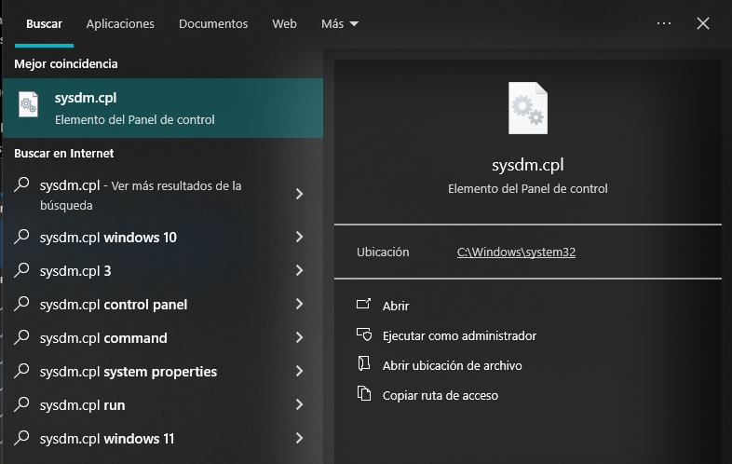732x464 pixels.
Task: Open the C:\Windows\system32 location link
Action: (x=516, y=252)
